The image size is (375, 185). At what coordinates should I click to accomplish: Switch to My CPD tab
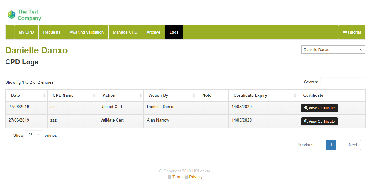(x=26, y=32)
